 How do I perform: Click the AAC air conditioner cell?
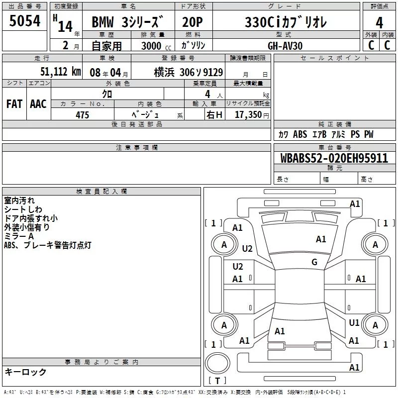click(x=38, y=103)
